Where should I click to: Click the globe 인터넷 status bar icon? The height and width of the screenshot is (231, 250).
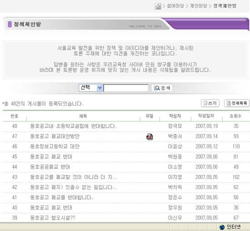click(222, 227)
